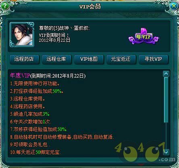Click the scroll down arrow in the benefits list

pos(166,152)
